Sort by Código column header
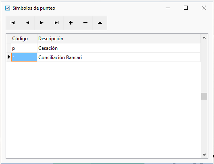 24,39
